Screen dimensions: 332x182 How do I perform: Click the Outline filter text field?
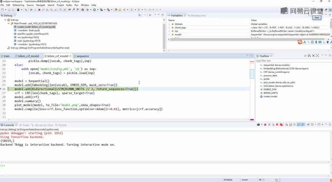click(x=293, y=61)
